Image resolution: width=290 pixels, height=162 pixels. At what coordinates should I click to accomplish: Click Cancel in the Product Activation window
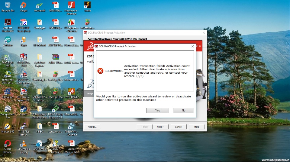pos(179,127)
